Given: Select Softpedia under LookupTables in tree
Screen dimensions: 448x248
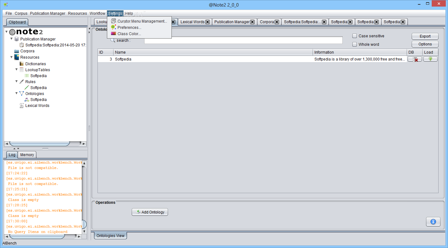Looking at the screenshot, I should 38,76.
